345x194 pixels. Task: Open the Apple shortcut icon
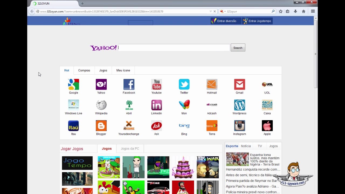pyautogui.click(x=267, y=126)
